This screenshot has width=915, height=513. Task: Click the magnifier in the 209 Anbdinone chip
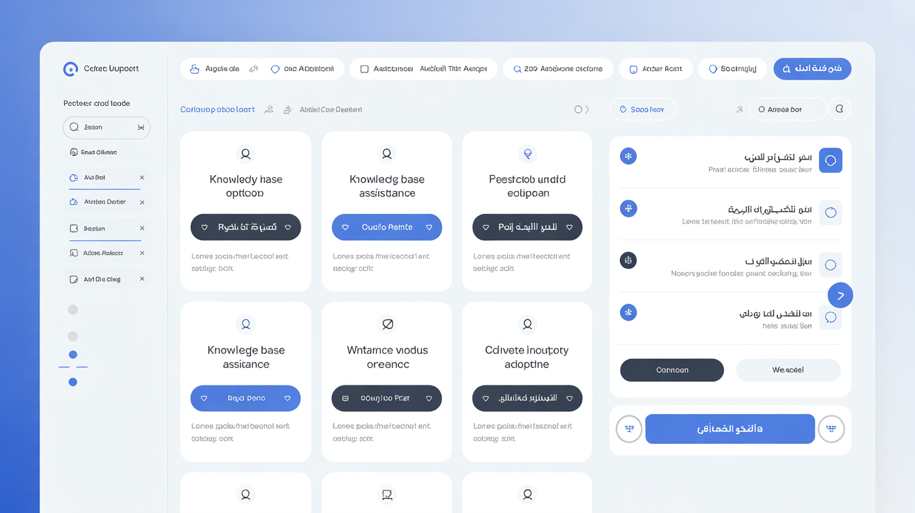click(517, 69)
